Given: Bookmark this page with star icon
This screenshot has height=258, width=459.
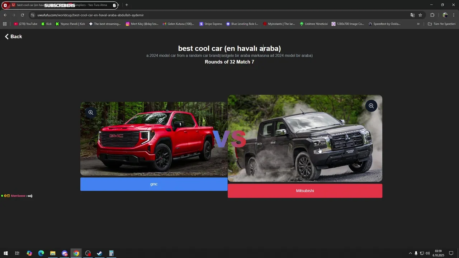Looking at the screenshot, I should (x=420, y=15).
